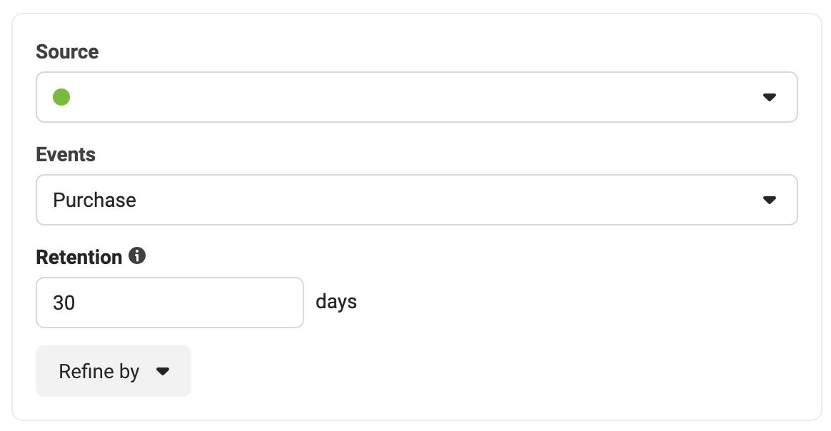831x431 pixels.
Task: Click the caret arrow on Refine by
Action: (x=163, y=371)
